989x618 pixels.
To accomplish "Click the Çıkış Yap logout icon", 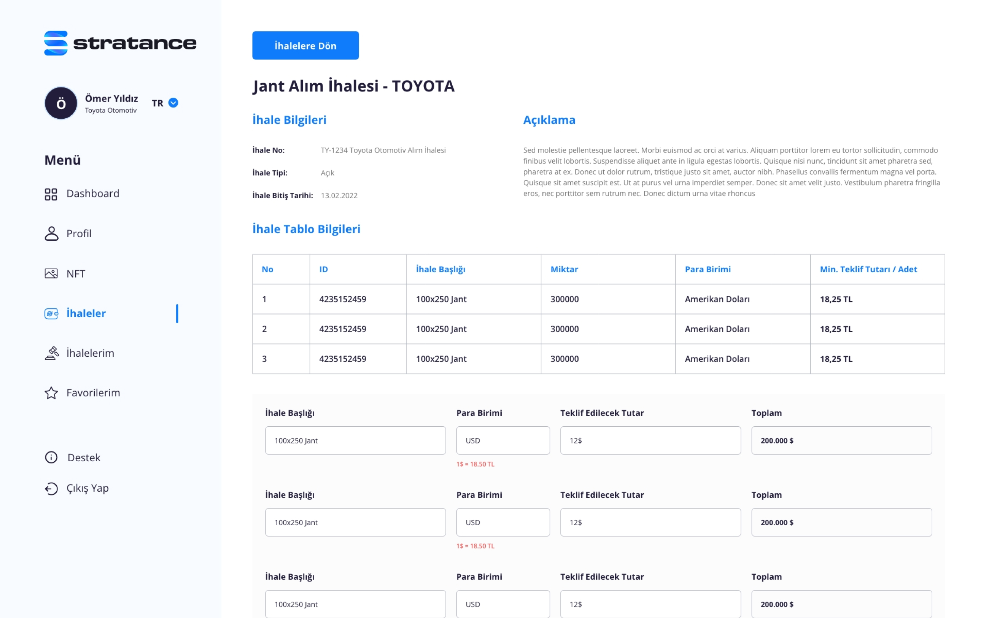I will [51, 488].
